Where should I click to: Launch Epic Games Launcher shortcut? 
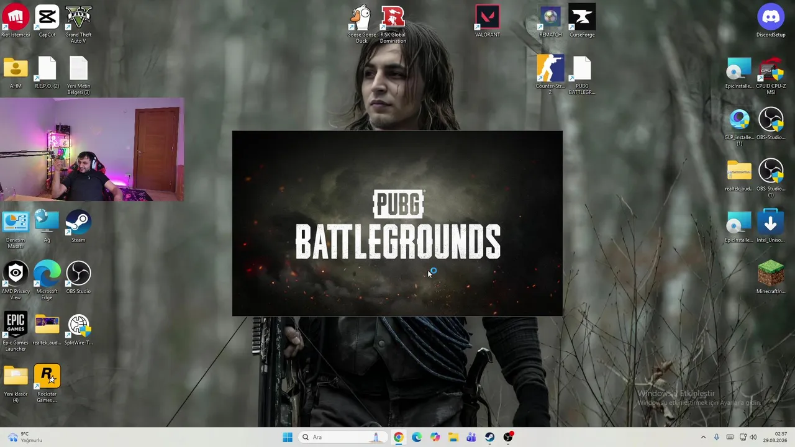point(16,333)
